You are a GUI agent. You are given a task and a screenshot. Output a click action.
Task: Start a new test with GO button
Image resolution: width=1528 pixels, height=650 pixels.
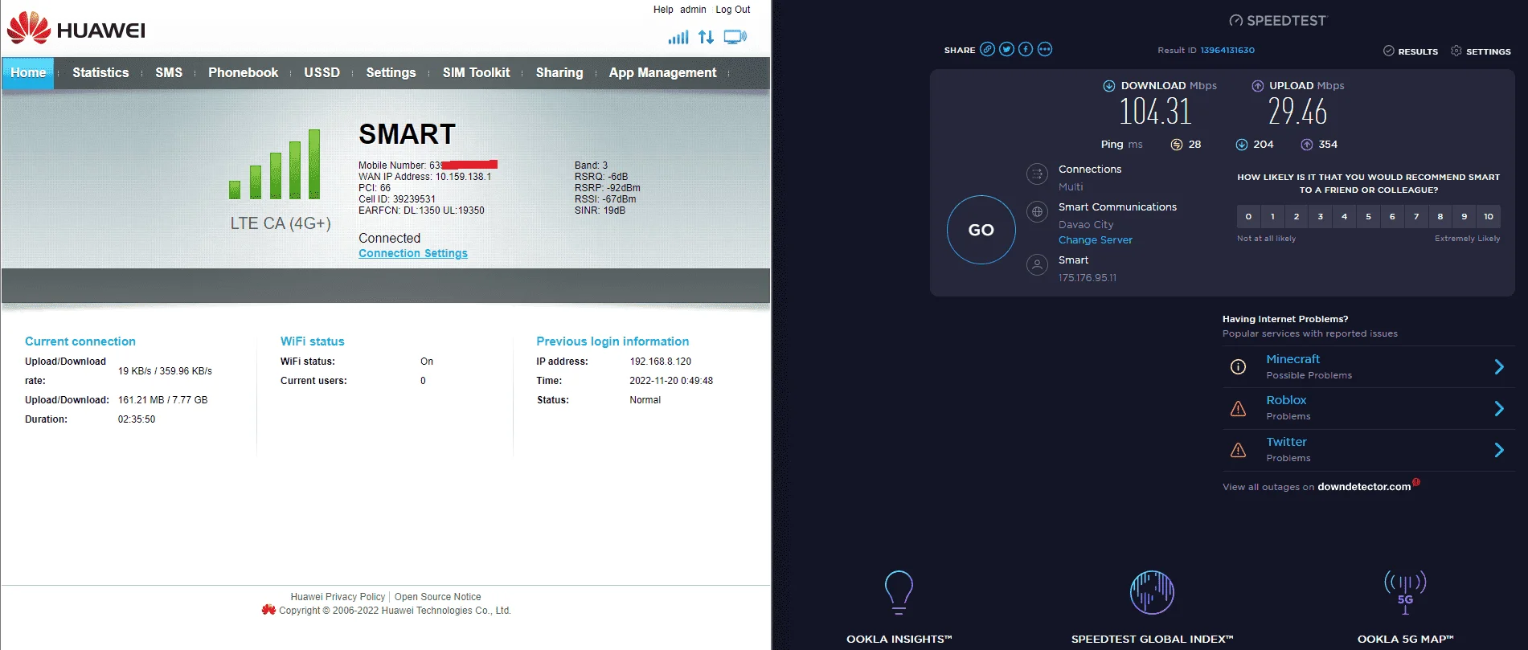(x=981, y=230)
